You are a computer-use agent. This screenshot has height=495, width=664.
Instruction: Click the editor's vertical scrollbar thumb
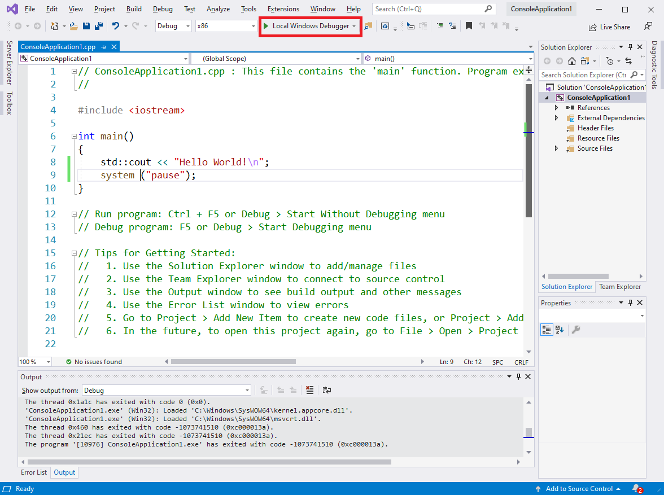pos(528,151)
